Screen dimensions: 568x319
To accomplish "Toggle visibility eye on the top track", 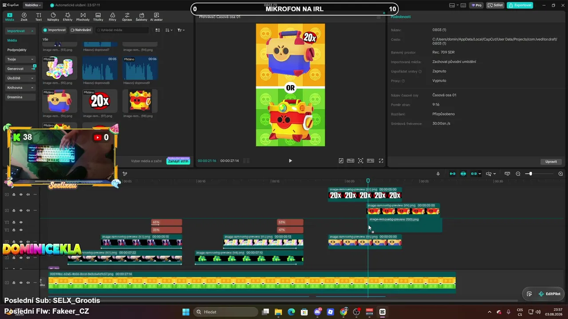I will [x=21, y=195].
